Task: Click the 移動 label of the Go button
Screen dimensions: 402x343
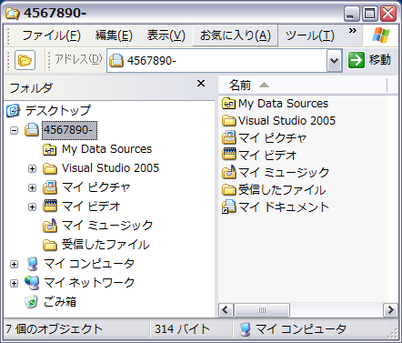Action: coord(380,60)
